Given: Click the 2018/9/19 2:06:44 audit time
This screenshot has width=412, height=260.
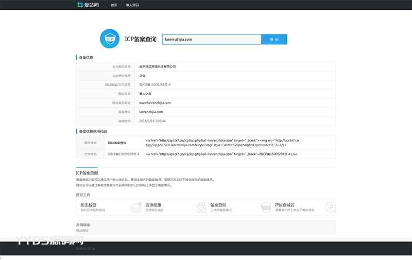Looking at the screenshot, I should click(152, 121).
